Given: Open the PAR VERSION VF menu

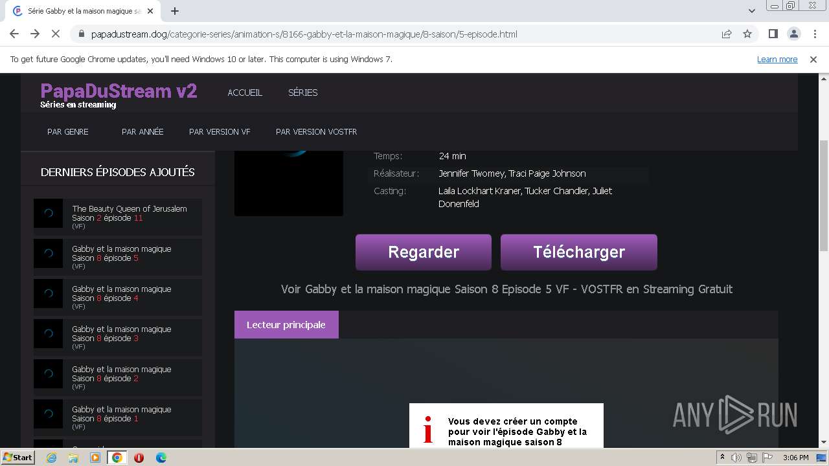Looking at the screenshot, I should point(220,131).
